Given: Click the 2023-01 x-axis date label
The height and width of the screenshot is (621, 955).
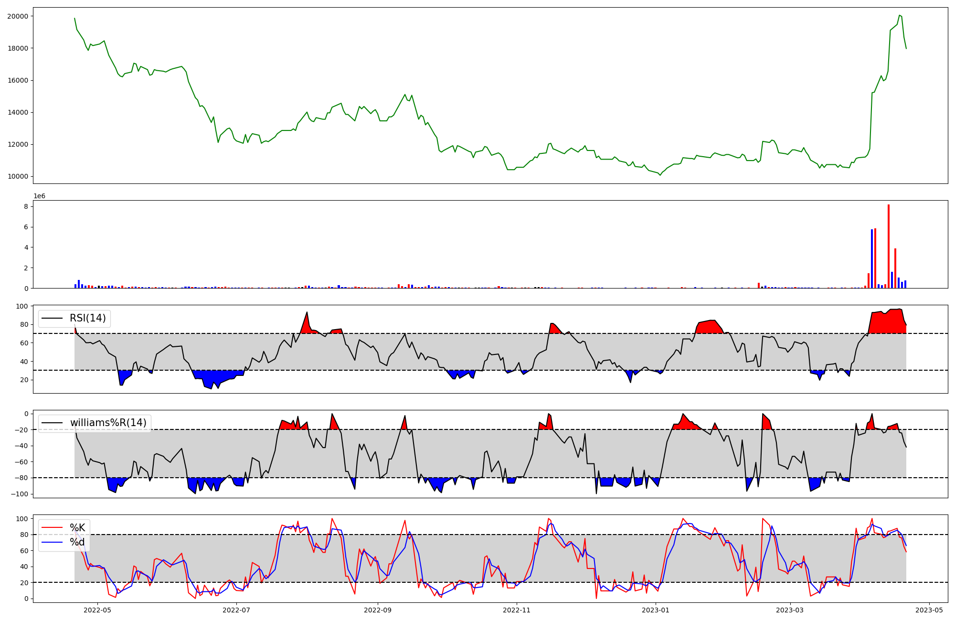Looking at the screenshot, I should 656,610.
